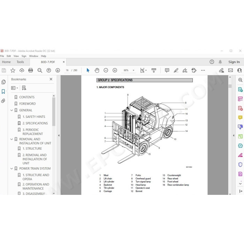Print the document
The height and width of the screenshot is (244, 244).
coord(31,70)
